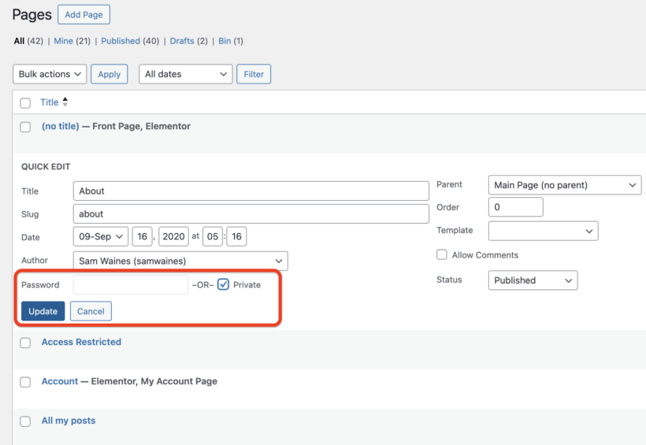Open the Bulk actions dropdown
Screen dimensions: 646x445
point(50,74)
